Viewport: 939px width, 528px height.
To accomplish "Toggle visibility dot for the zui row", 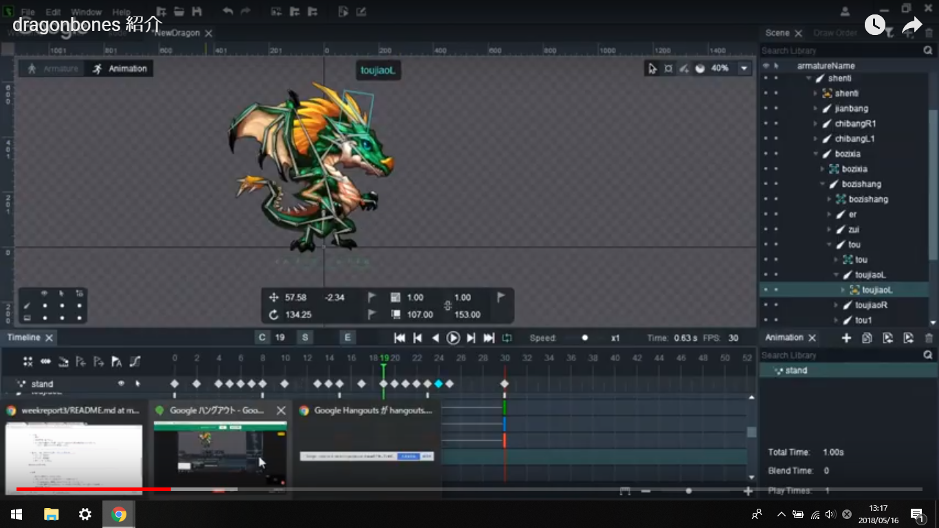I will pos(765,230).
